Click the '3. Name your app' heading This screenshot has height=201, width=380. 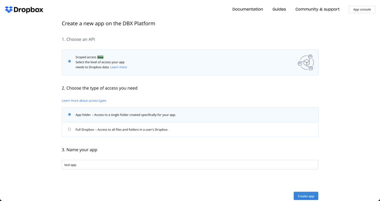tap(79, 150)
